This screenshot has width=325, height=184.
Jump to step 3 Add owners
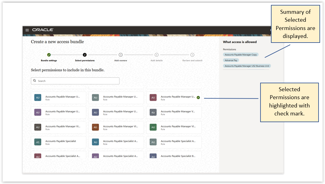121,55
